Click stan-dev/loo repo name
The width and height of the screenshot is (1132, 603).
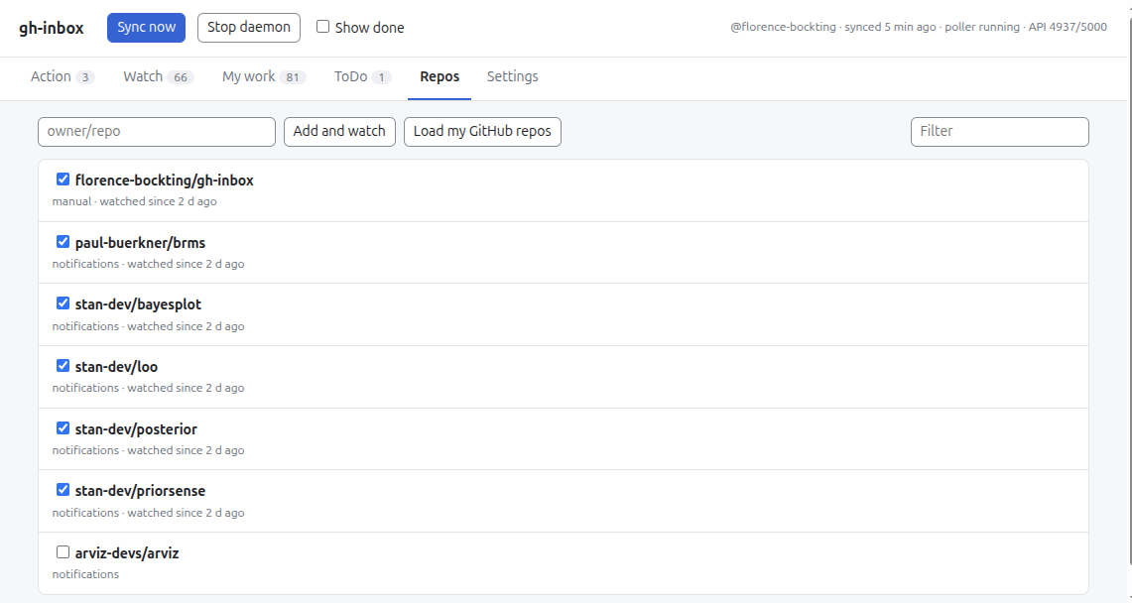116,367
